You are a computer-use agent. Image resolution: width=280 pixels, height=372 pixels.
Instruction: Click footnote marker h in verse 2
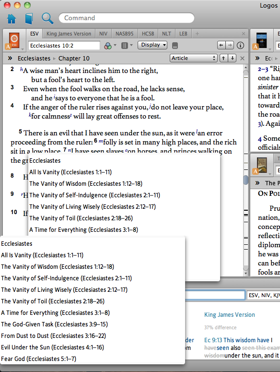[x=21, y=69]
